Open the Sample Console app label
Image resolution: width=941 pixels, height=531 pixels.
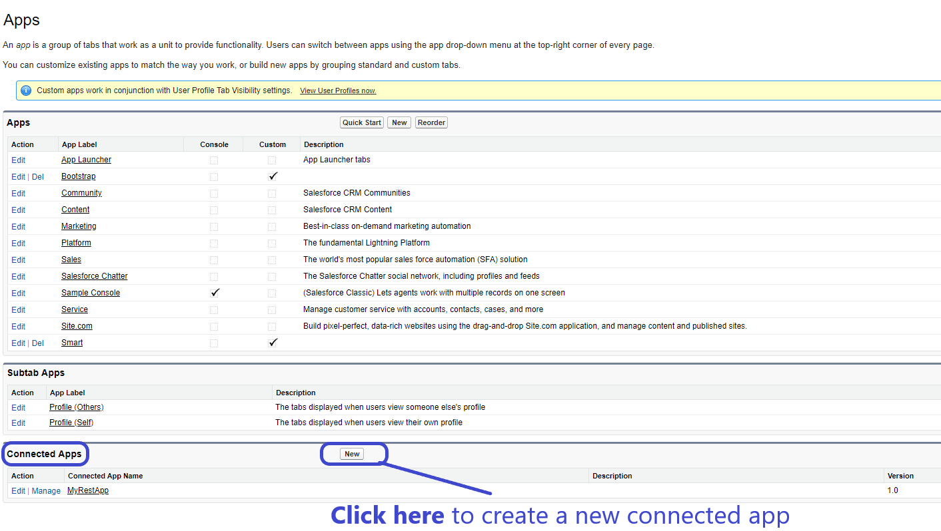[x=91, y=293]
